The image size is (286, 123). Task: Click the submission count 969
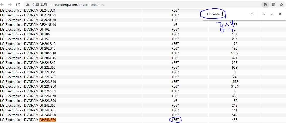(235, 67)
